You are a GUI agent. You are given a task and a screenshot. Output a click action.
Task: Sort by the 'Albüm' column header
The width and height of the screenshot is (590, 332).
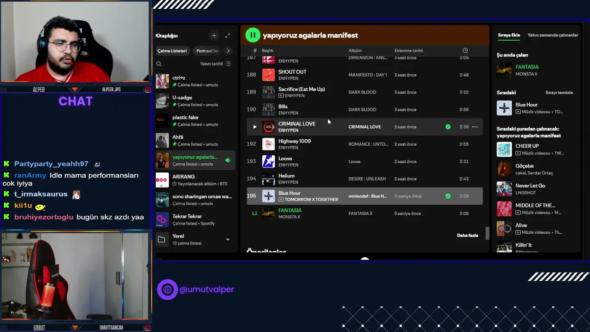click(355, 50)
